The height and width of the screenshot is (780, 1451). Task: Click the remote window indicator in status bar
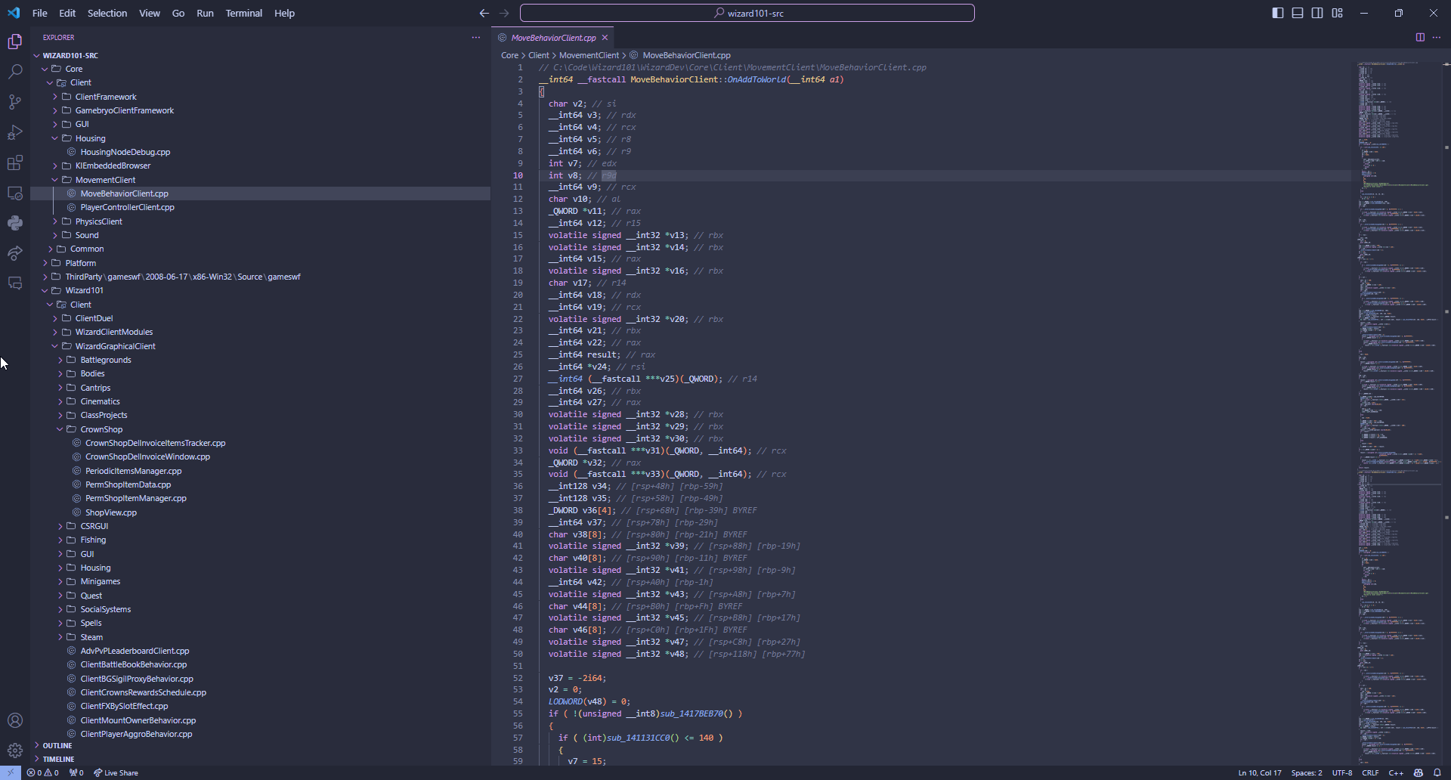pyautogui.click(x=11, y=772)
